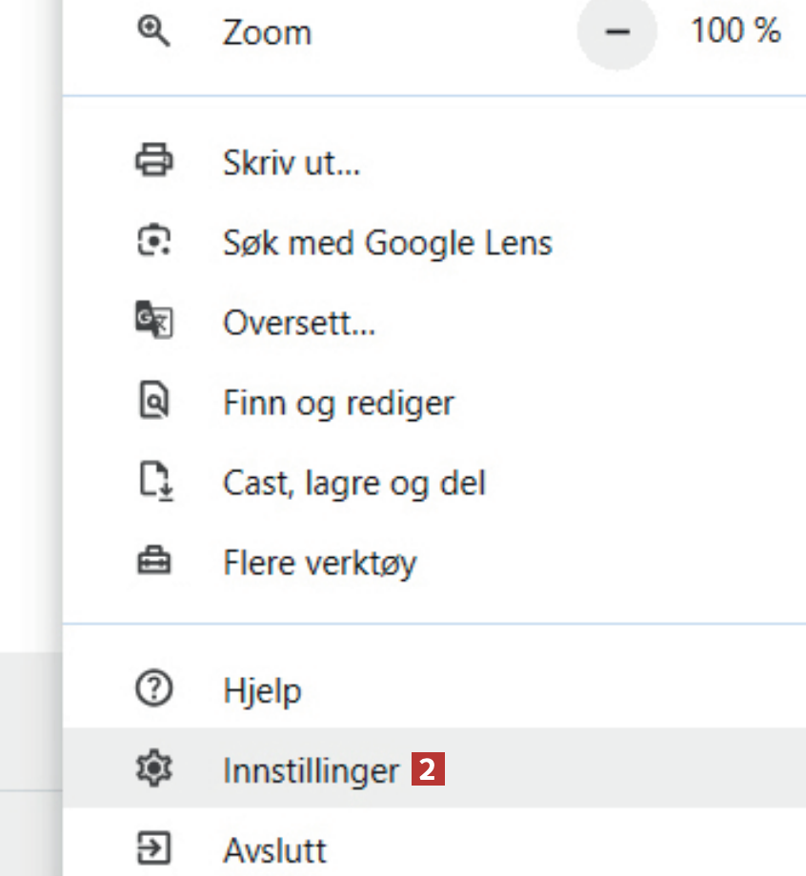Image resolution: width=806 pixels, height=876 pixels.
Task: Decrease zoom with the minus button
Action: point(617,32)
